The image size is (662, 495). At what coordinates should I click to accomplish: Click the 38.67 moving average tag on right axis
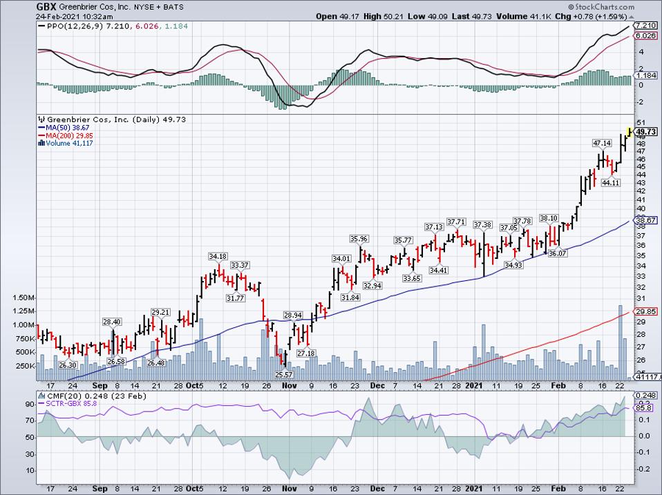click(645, 220)
